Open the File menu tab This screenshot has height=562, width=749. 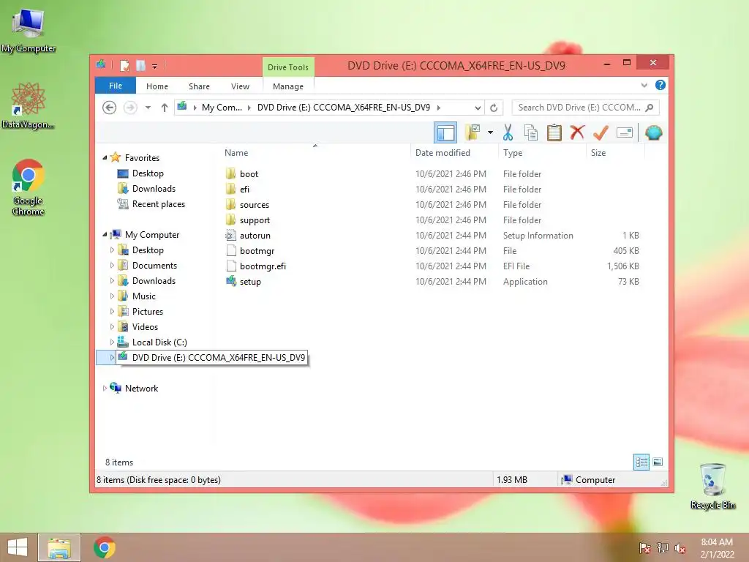click(x=116, y=86)
